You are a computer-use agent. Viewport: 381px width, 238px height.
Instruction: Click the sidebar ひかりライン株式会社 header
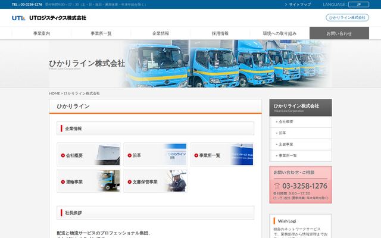301,108
